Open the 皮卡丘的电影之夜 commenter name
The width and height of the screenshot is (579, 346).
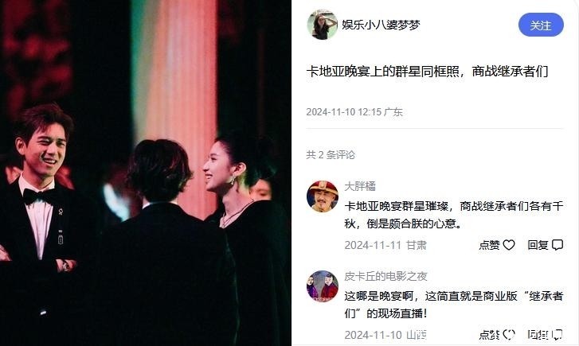[x=386, y=276]
